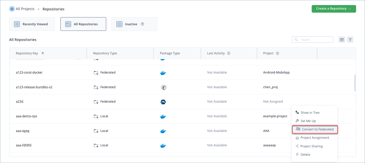Open the Create a Repository dropdown
The image size is (365, 163).
click(x=334, y=9)
